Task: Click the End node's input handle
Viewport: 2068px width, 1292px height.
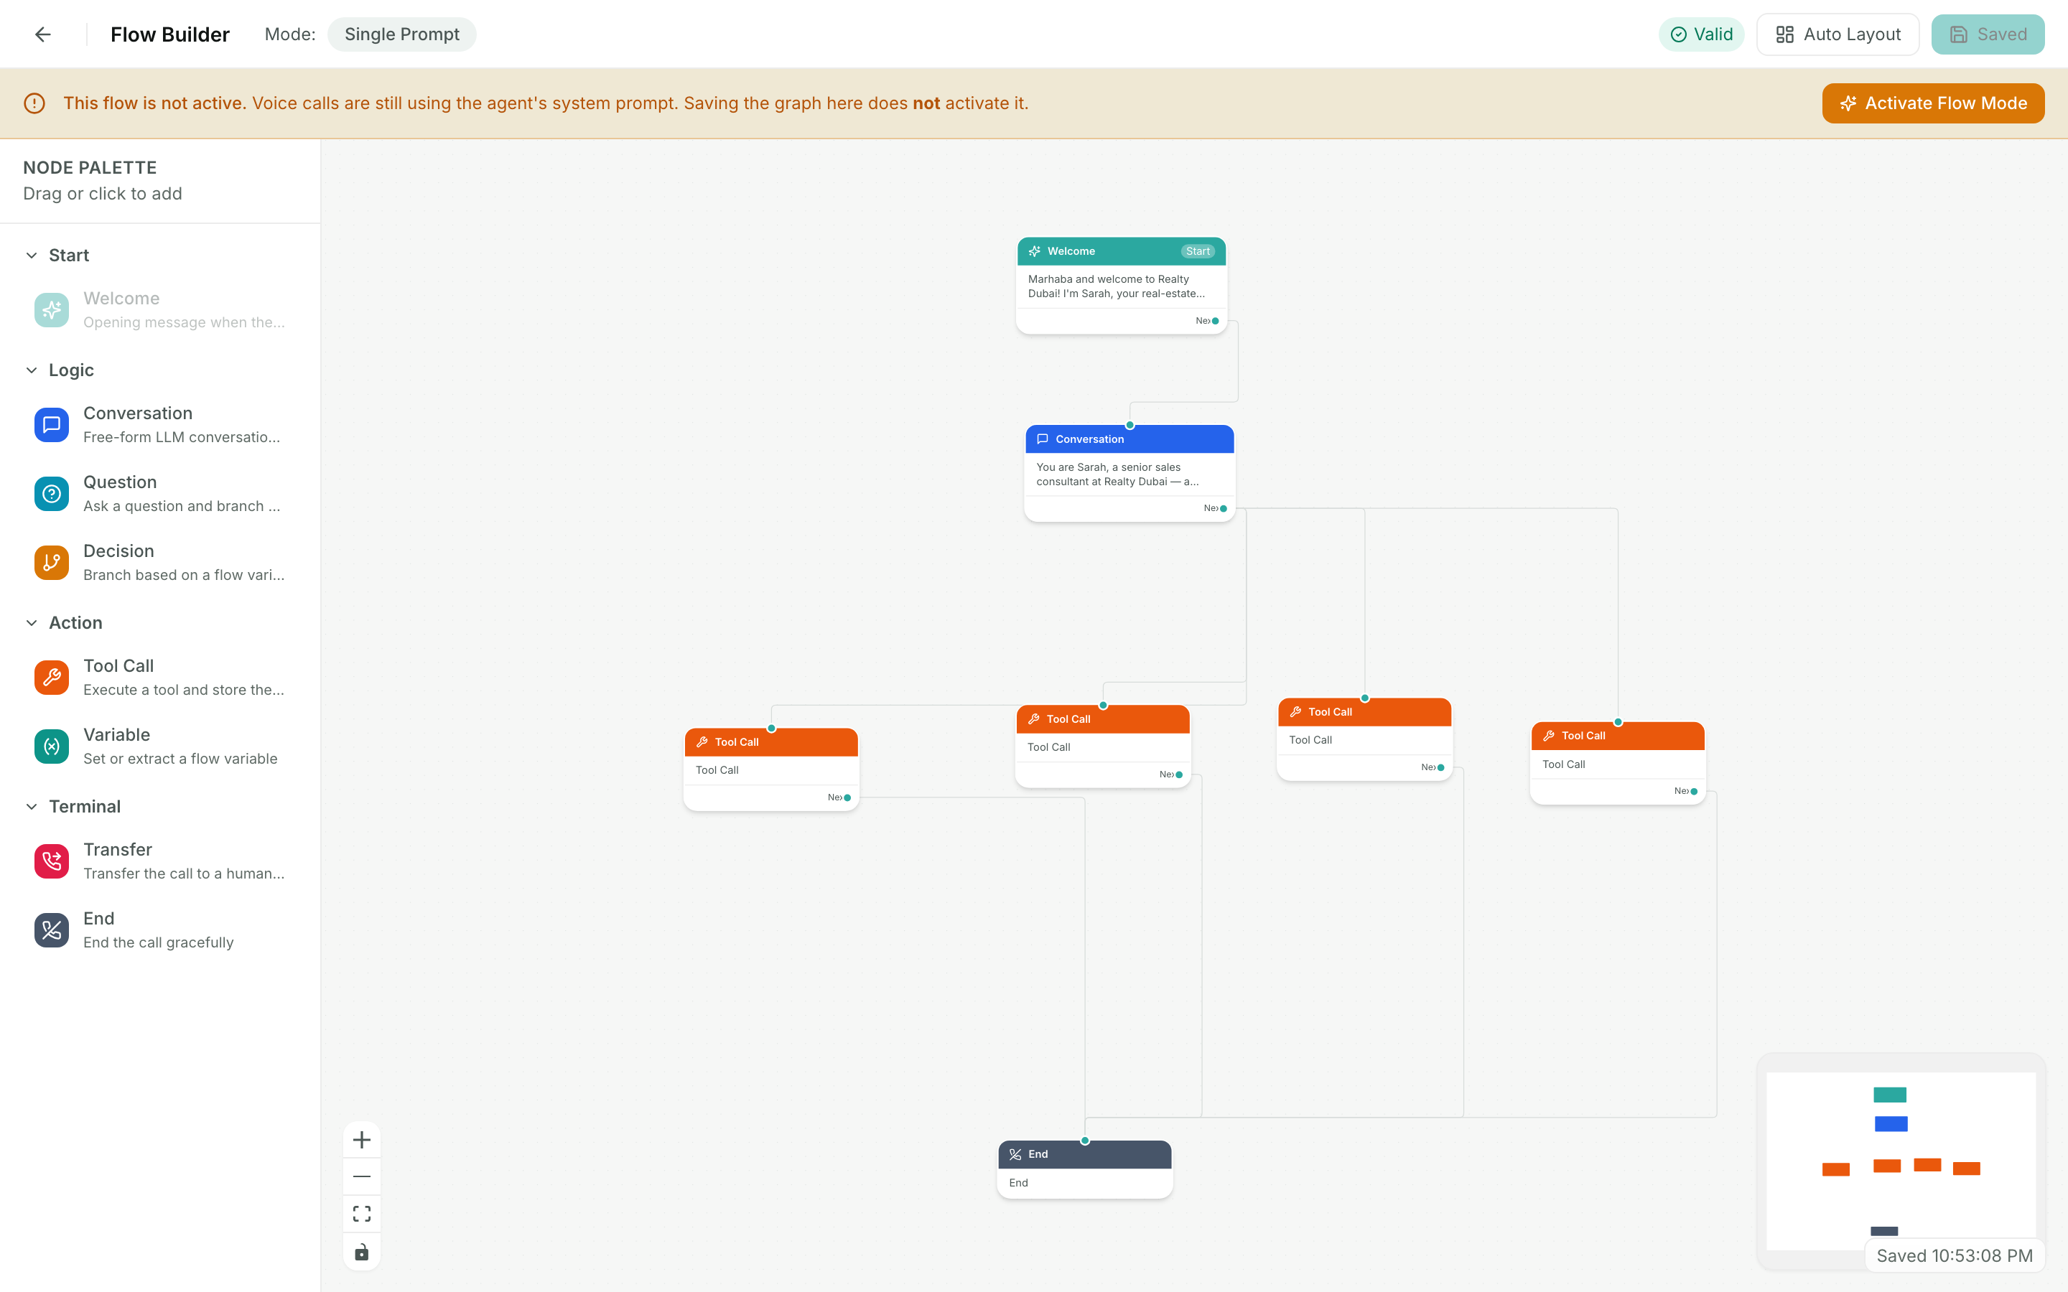Action: click(1085, 1141)
